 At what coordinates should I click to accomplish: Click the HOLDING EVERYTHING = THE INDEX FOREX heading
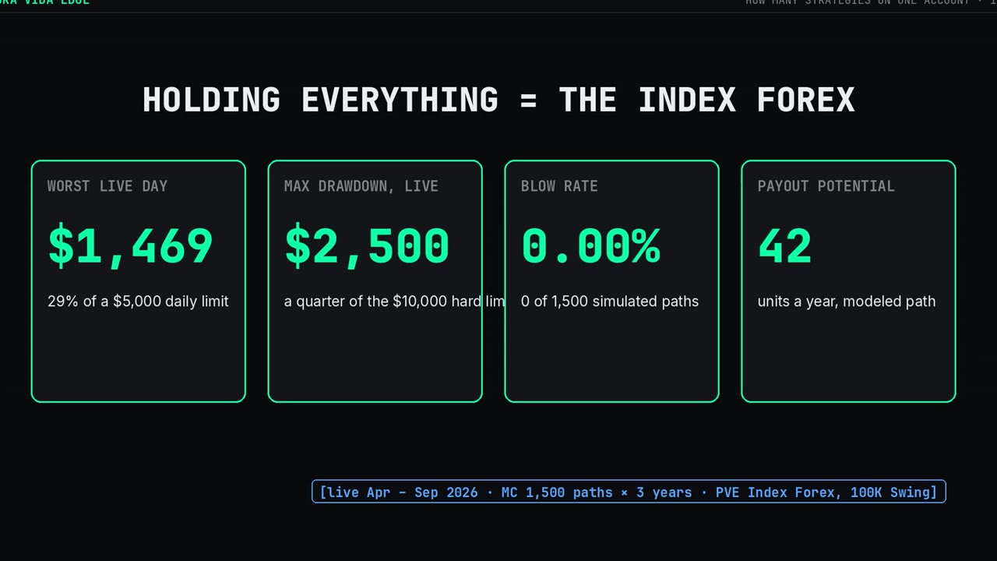pyautogui.click(x=498, y=100)
